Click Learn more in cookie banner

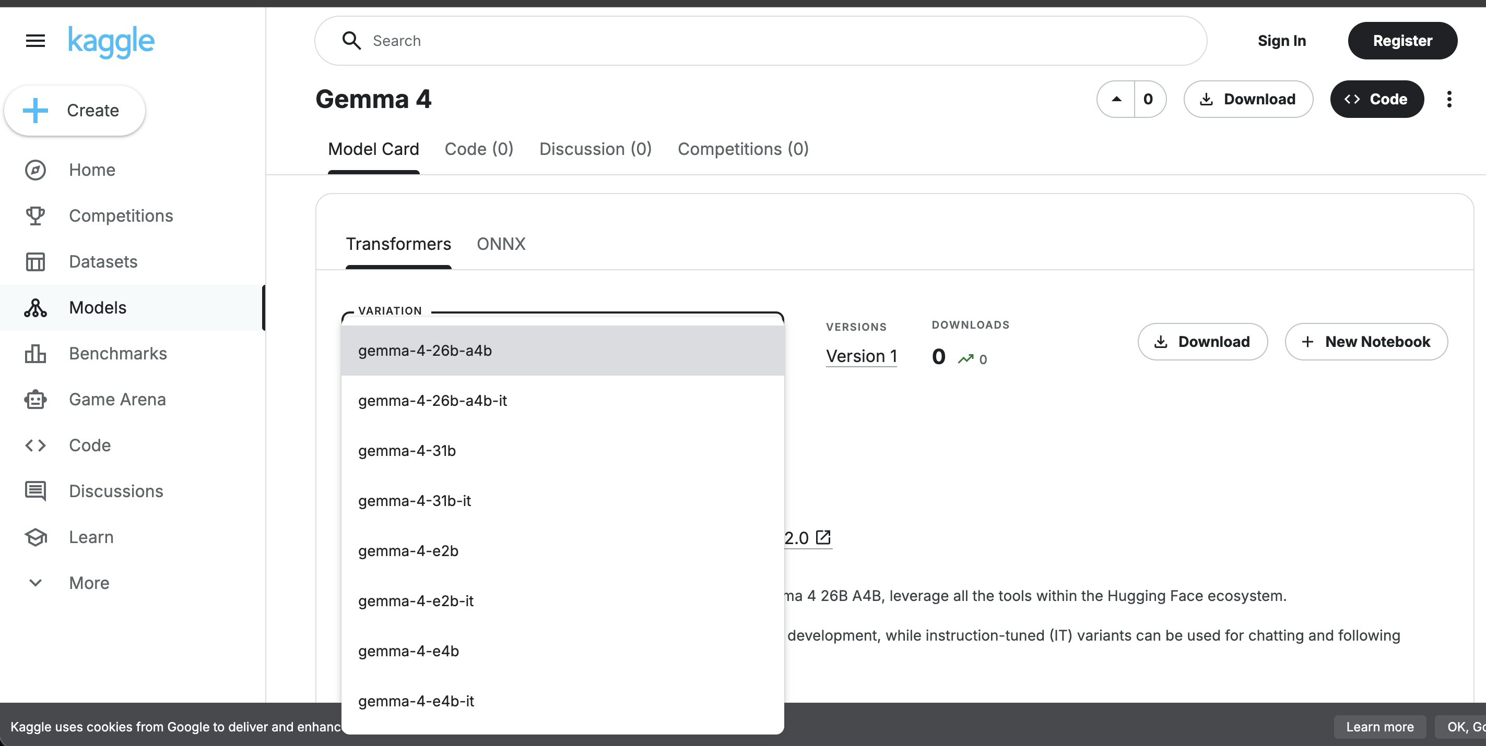(x=1380, y=727)
